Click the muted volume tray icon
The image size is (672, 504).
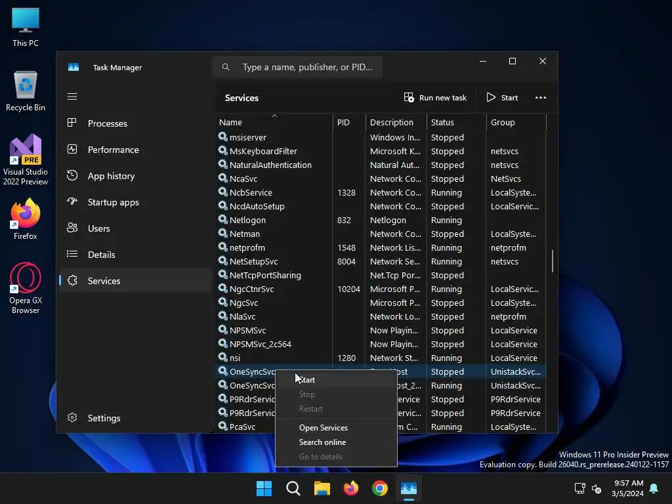(x=597, y=488)
